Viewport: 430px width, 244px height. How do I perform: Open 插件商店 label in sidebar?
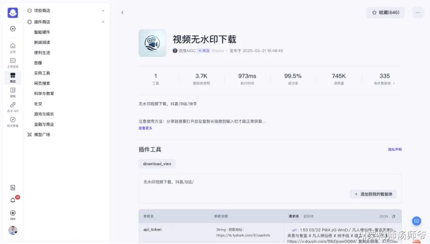point(42,22)
